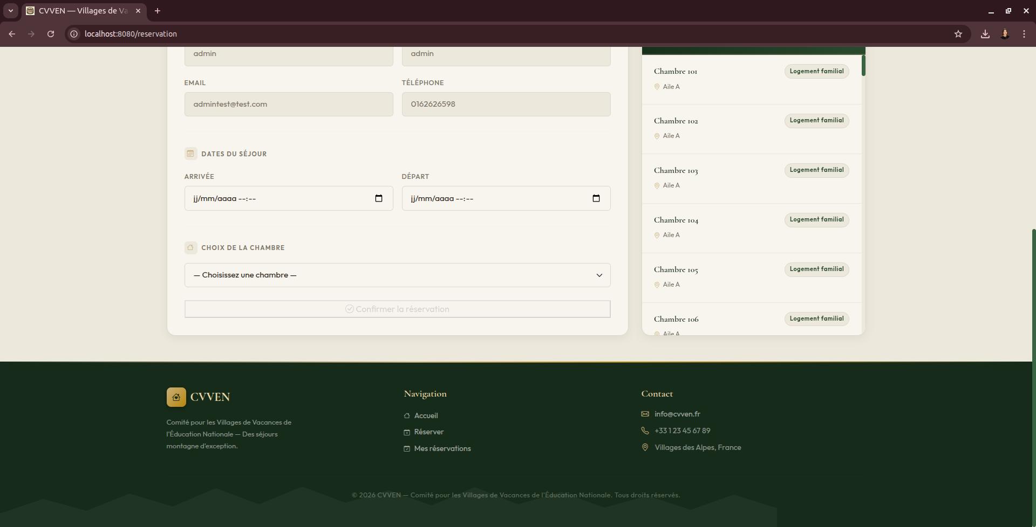
Task: Expand the Choisissez une chambre dropdown
Action: click(397, 275)
